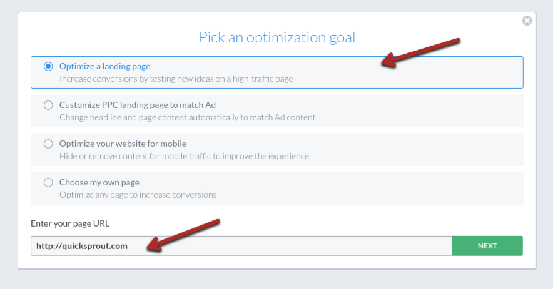The width and height of the screenshot is (553, 289).
Task: Close the optimization goal dialog
Action: [527, 21]
